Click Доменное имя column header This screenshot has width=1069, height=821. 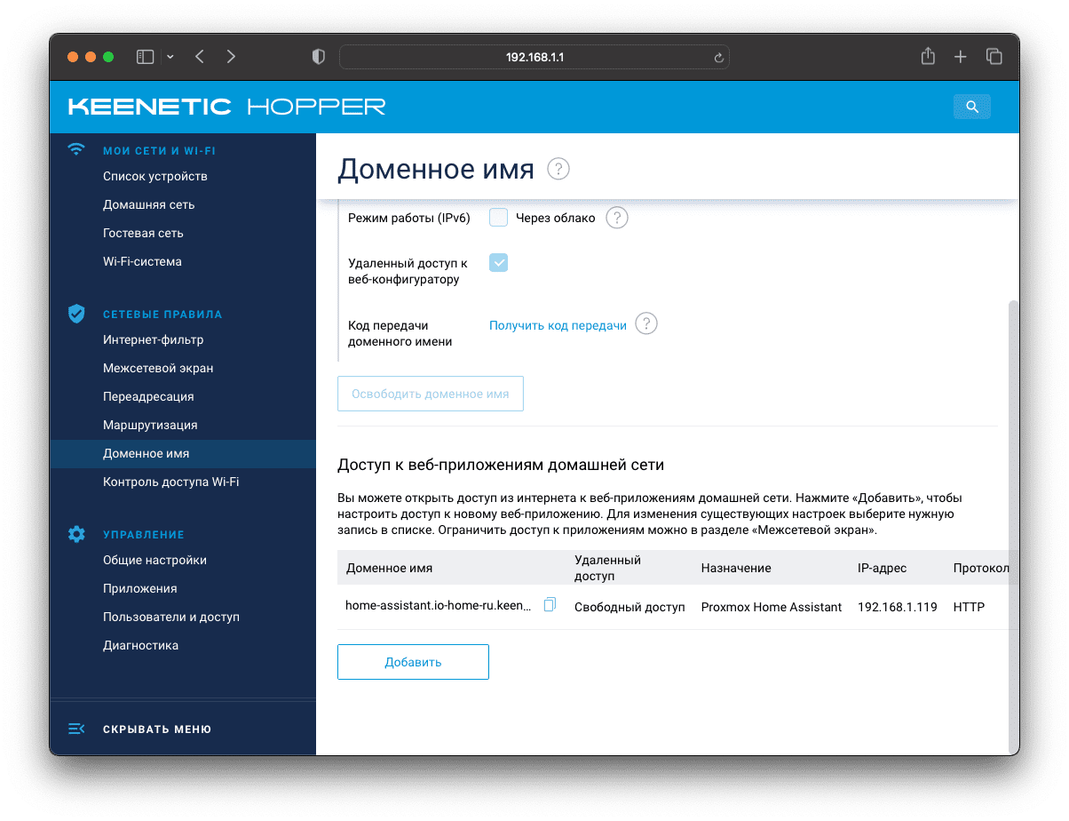389,568
